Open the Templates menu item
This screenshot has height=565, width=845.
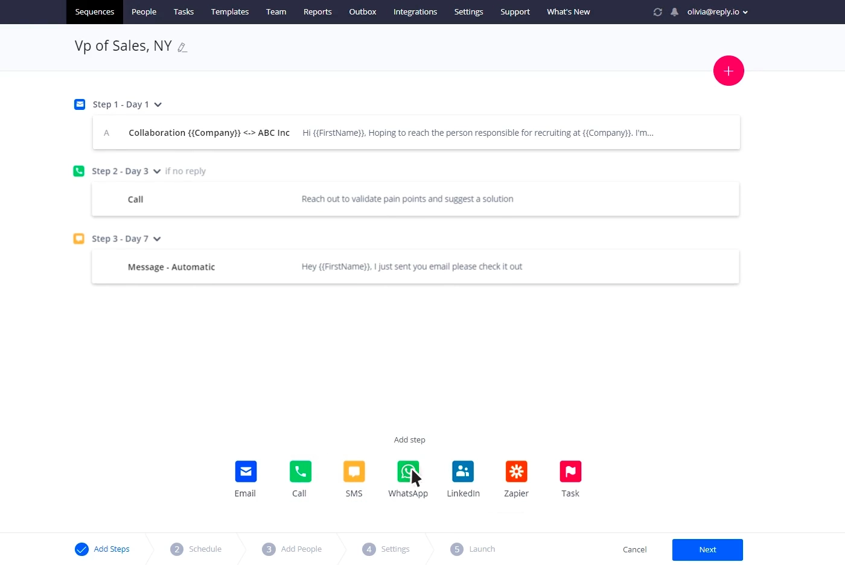[229, 11]
